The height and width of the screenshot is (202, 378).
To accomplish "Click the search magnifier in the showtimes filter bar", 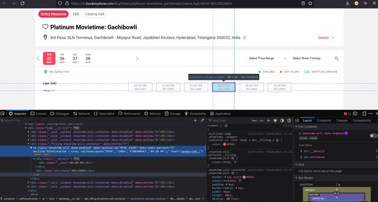I will point(336,58).
